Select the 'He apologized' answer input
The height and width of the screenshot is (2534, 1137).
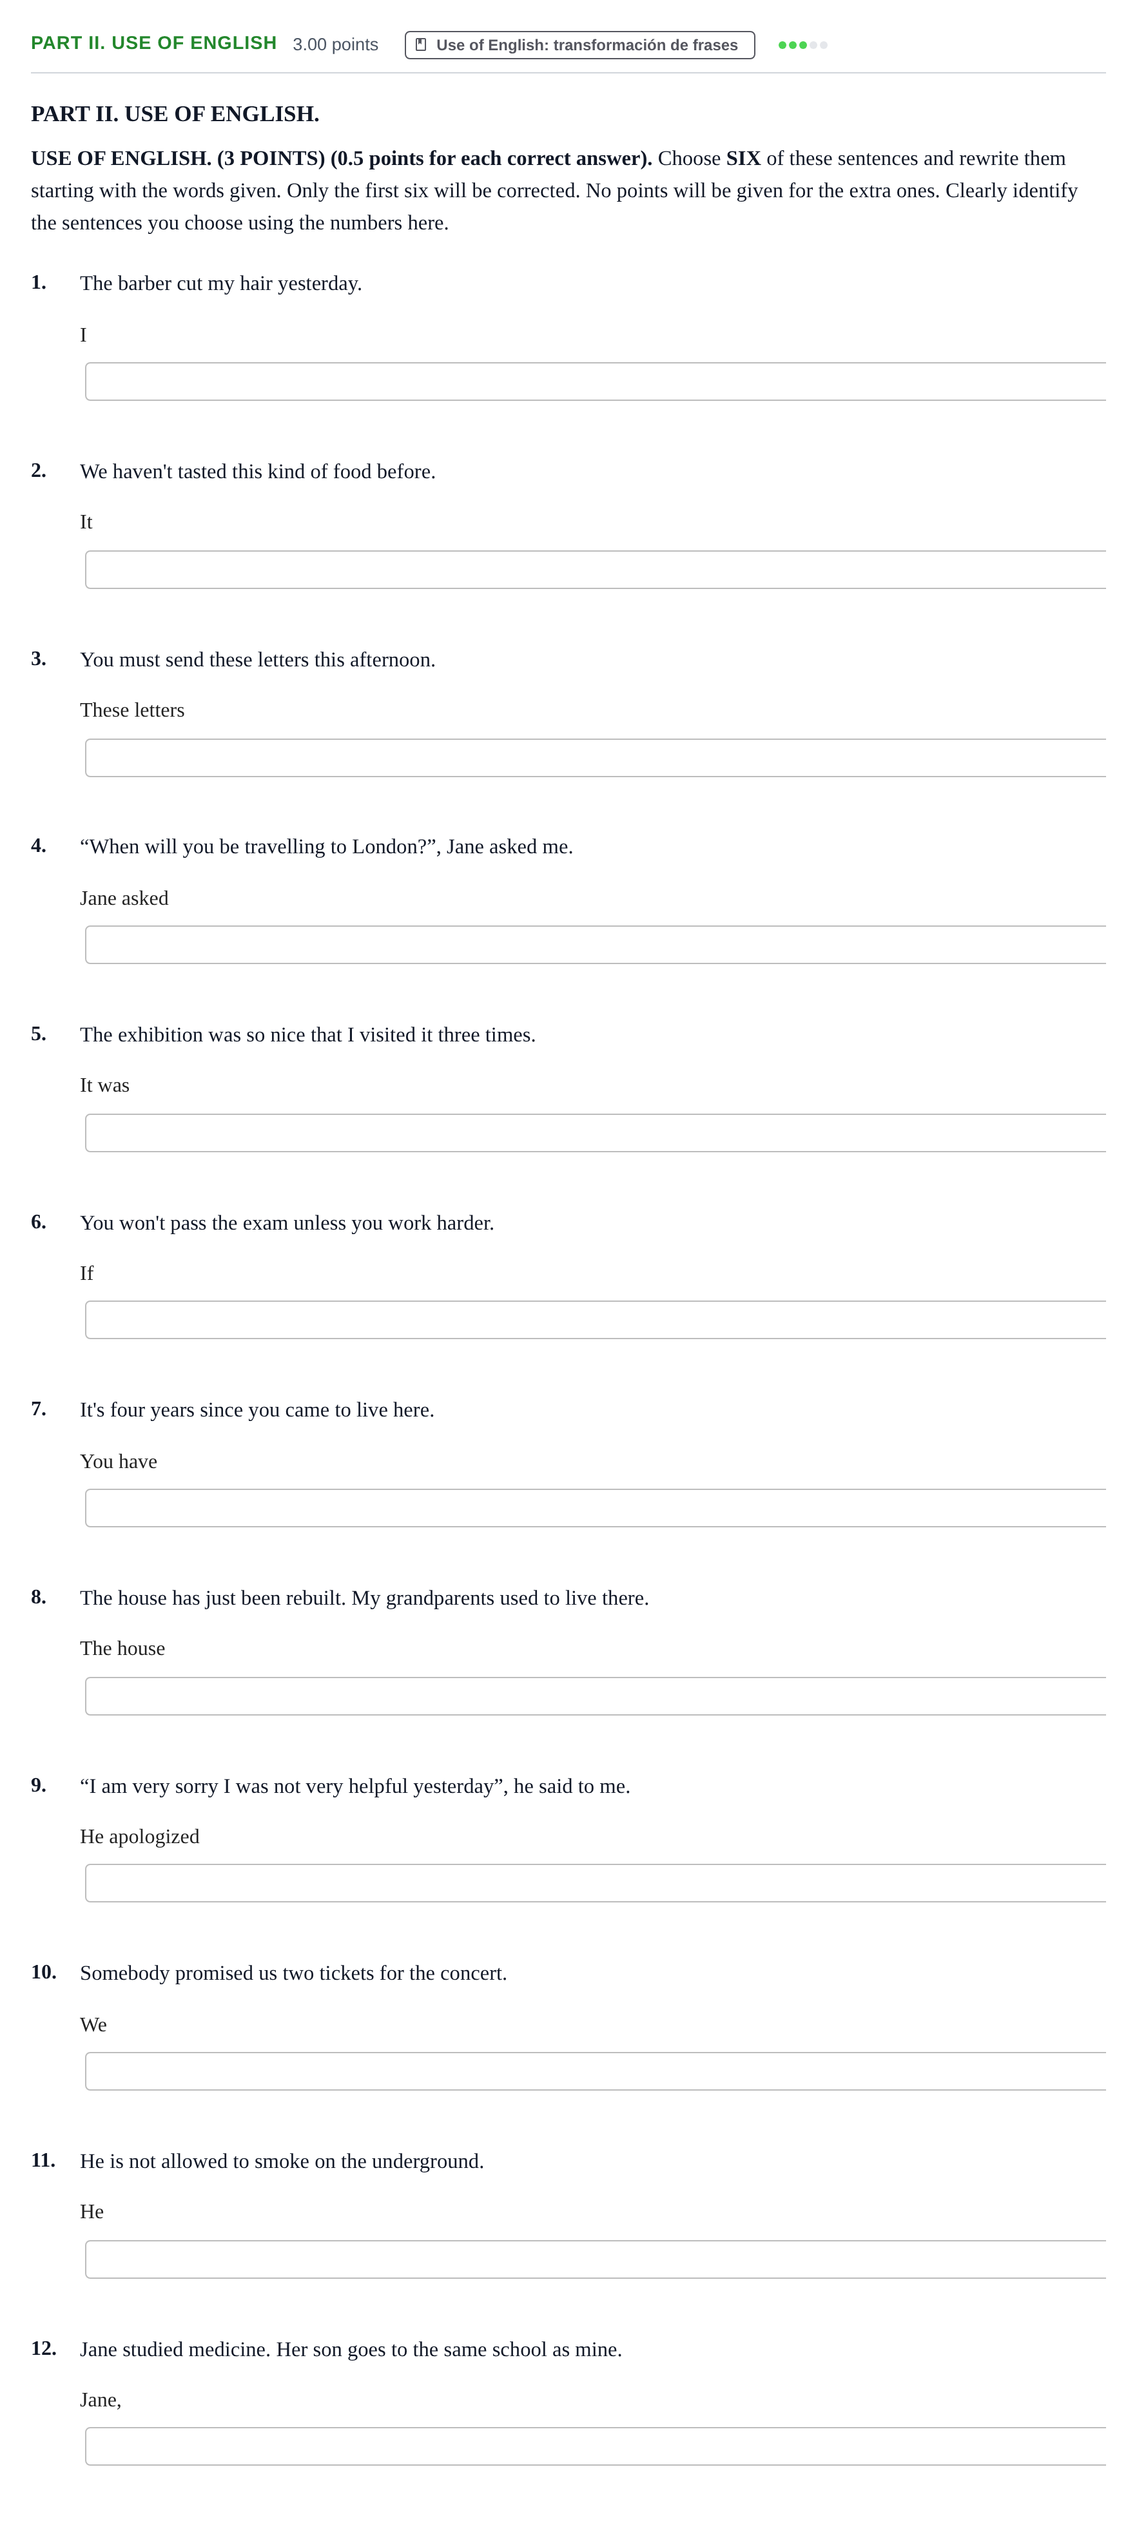[x=596, y=1883]
